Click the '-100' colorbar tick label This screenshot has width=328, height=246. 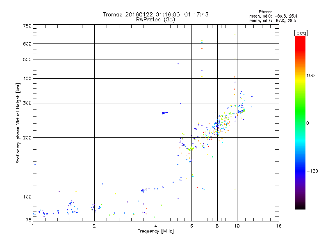pos(312,171)
